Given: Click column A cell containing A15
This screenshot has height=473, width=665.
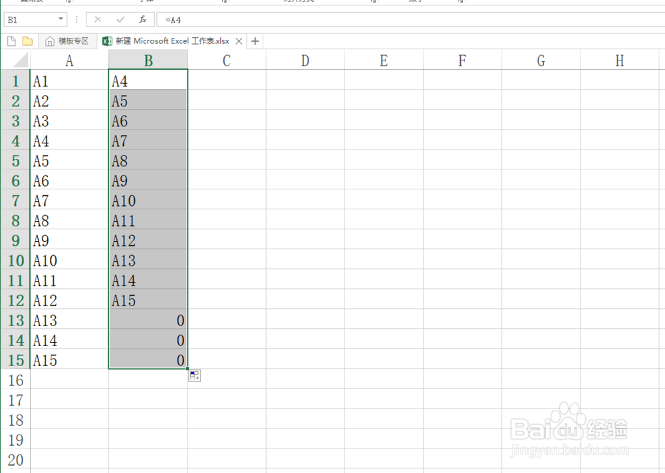Looking at the screenshot, I should 69,359.
